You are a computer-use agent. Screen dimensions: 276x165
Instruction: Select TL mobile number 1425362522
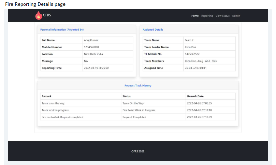pyautogui.click(x=192, y=54)
